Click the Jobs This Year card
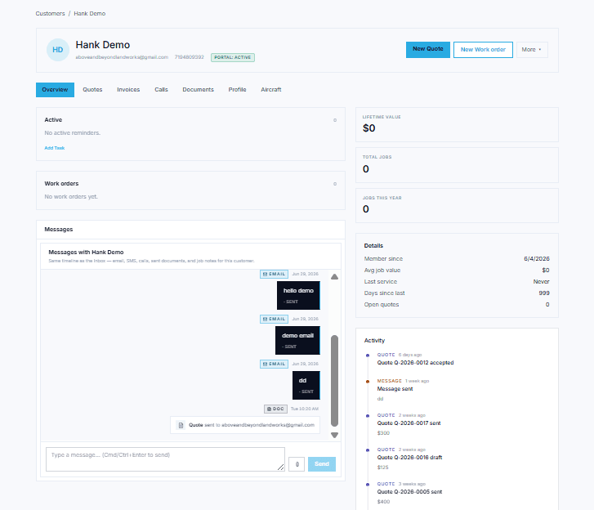594x510 pixels. 457,206
